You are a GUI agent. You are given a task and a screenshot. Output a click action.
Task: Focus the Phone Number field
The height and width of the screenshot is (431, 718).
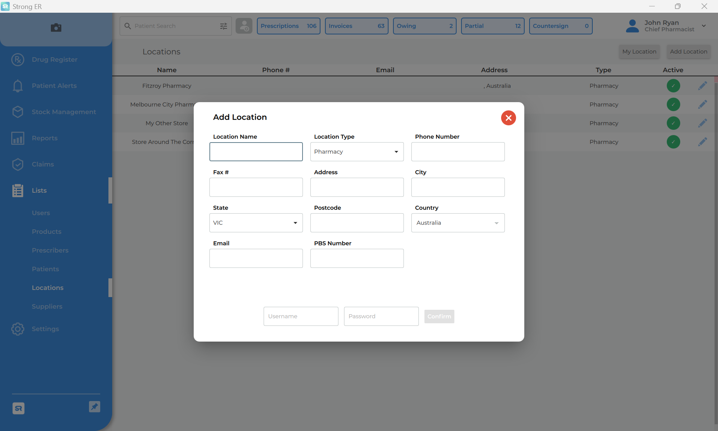coord(458,152)
